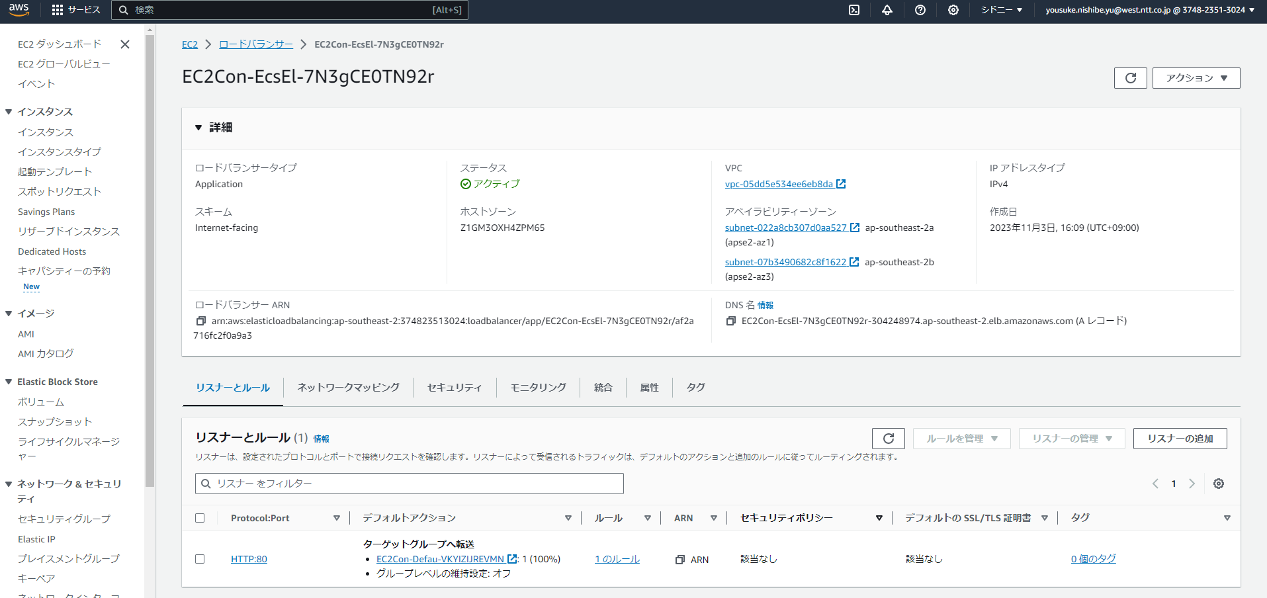Screen dimensions: 1267x598
Task: Tick the HTTP:80 listener checkbox
Action: [200, 559]
